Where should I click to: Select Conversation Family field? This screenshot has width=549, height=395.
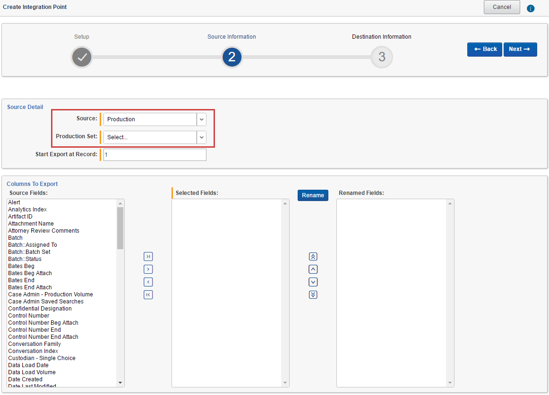(x=34, y=344)
